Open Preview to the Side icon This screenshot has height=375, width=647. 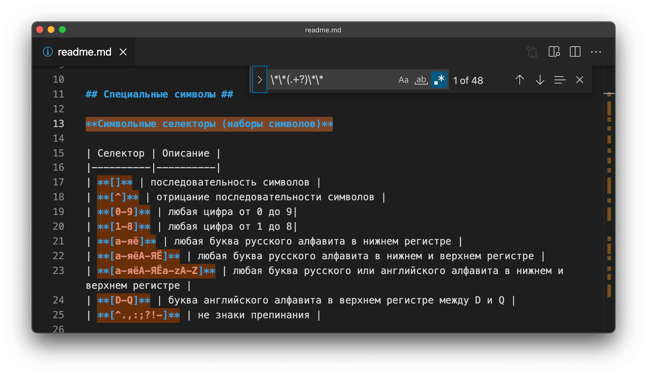click(554, 52)
